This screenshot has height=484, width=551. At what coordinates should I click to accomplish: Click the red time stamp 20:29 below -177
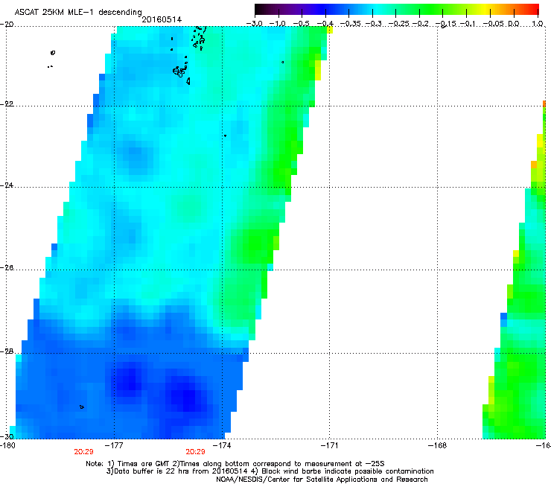[83, 452]
